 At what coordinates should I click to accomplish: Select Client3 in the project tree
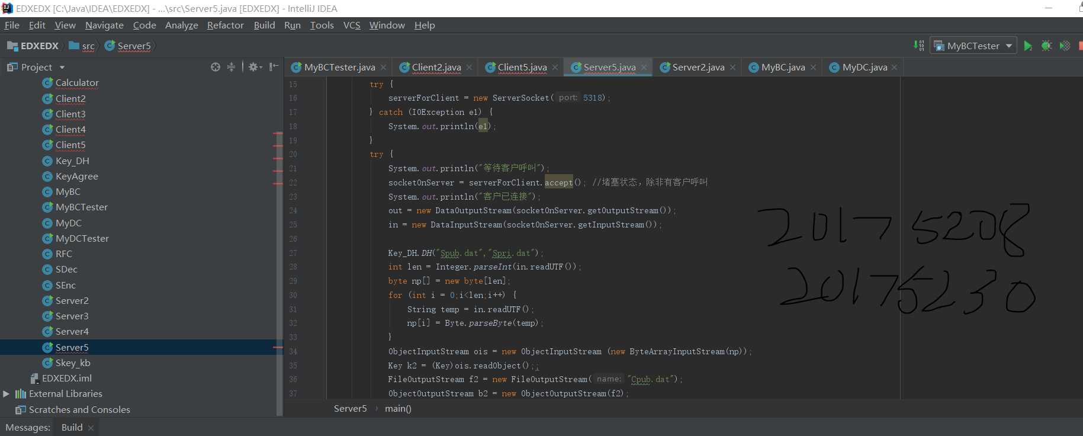[x=70, y=114]
